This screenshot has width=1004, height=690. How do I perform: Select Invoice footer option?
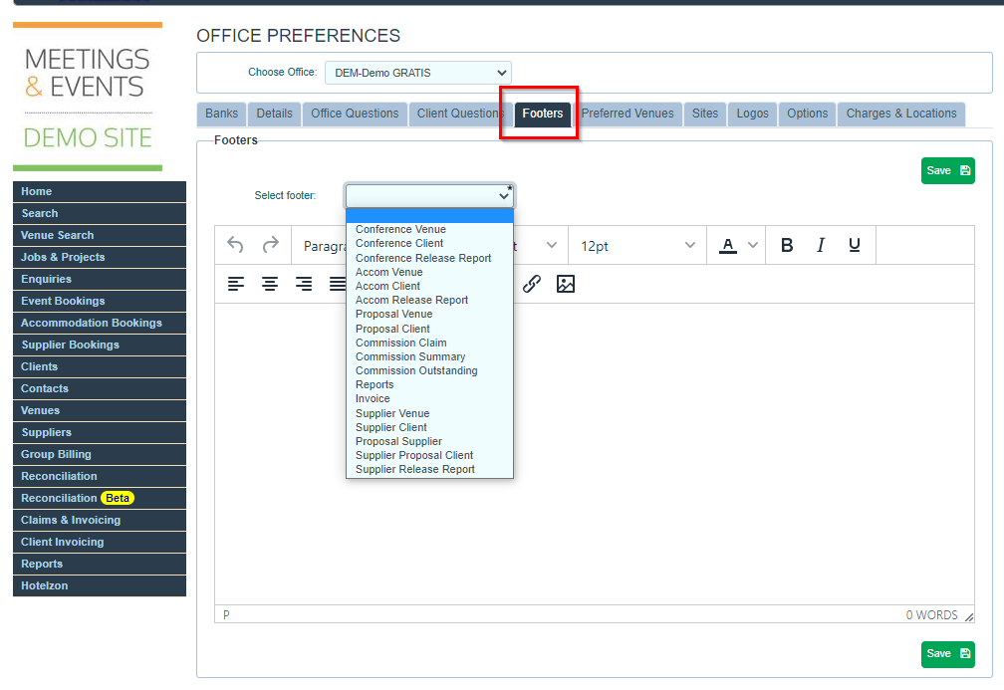tap(429, 398)
